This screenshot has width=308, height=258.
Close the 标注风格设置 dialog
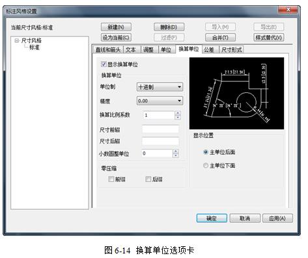(288, 10)
